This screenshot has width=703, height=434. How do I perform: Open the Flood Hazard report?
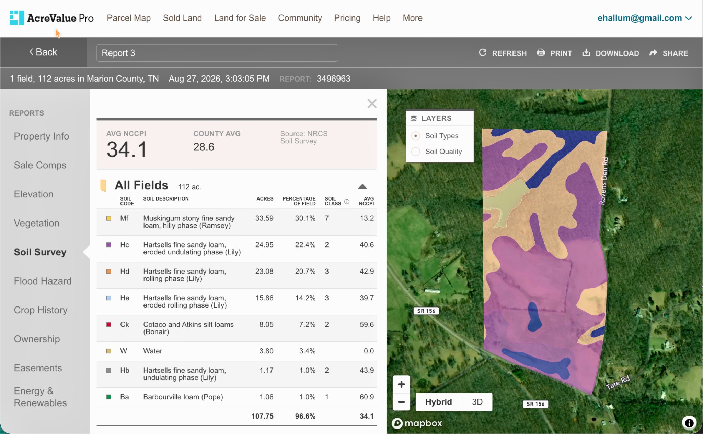(x=43, y=281)
